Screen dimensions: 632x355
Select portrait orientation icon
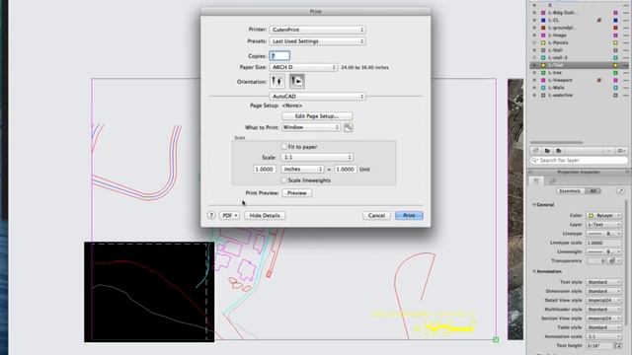276,81
